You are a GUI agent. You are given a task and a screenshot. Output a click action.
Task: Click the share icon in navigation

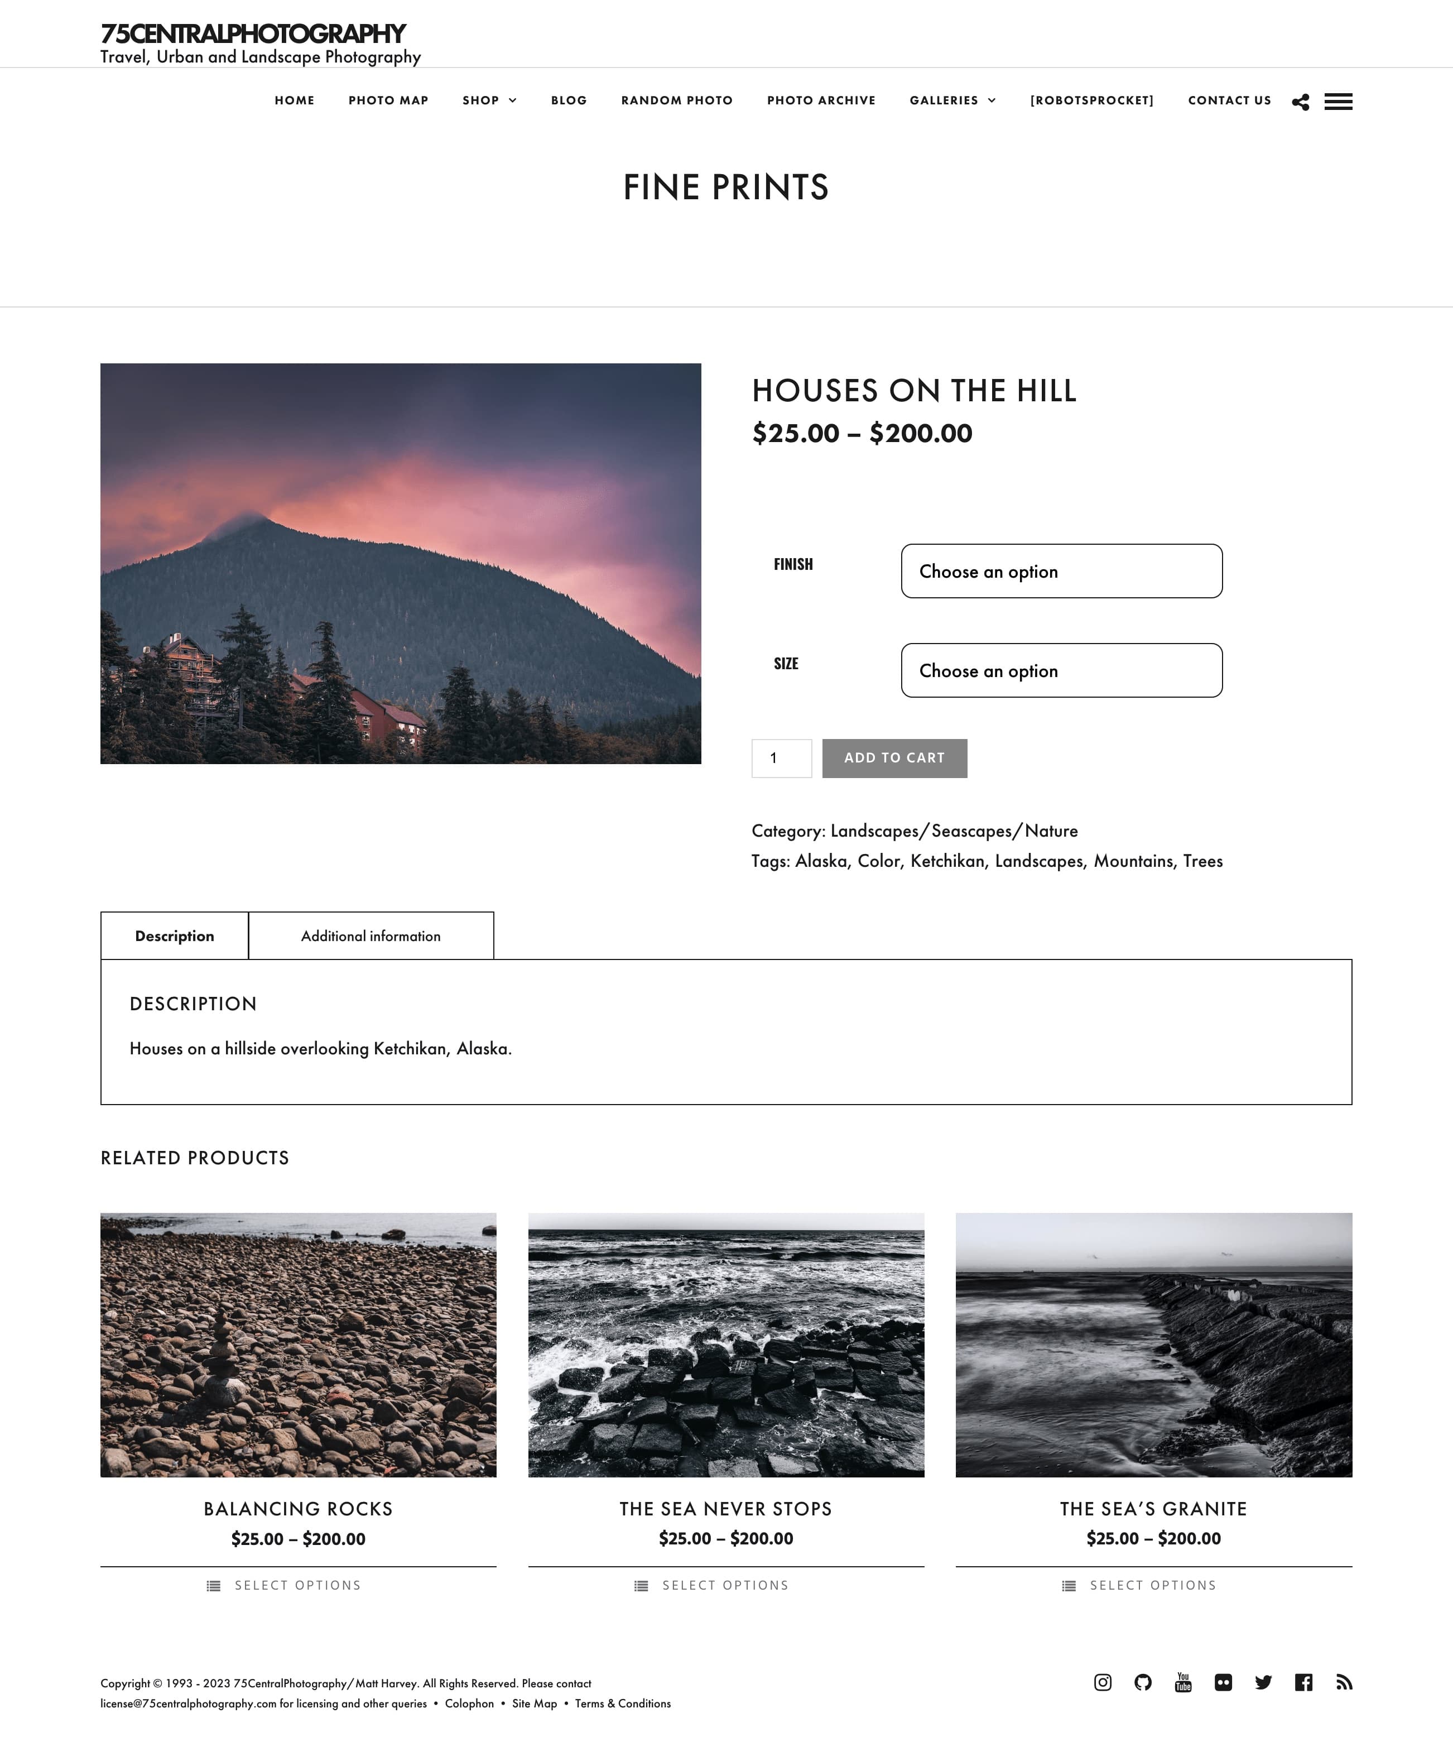[1300, 102]
